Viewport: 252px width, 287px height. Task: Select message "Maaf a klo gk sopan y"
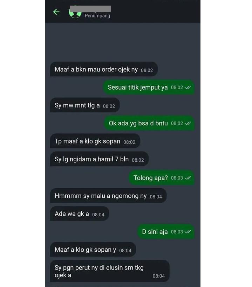pos(93,250)
